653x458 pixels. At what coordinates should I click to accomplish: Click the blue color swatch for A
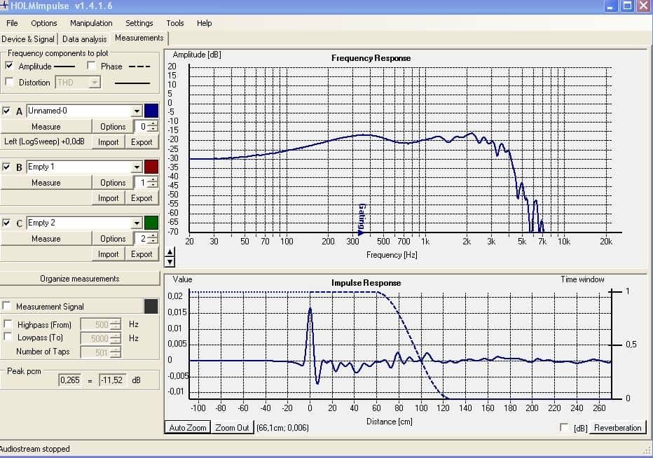tap(151, 111)
